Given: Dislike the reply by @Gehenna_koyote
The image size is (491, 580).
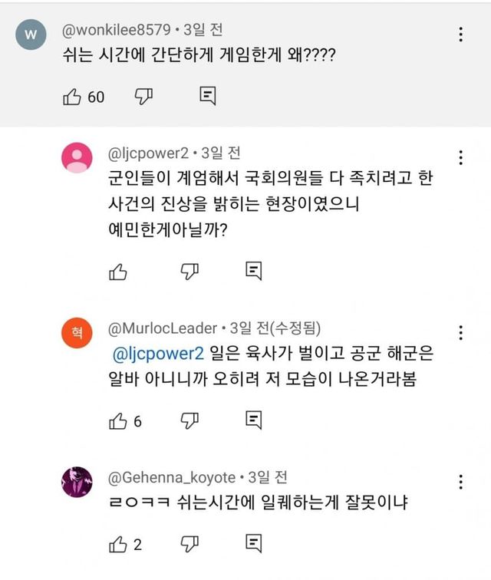Looking at the screenshot, I should 190,545.
